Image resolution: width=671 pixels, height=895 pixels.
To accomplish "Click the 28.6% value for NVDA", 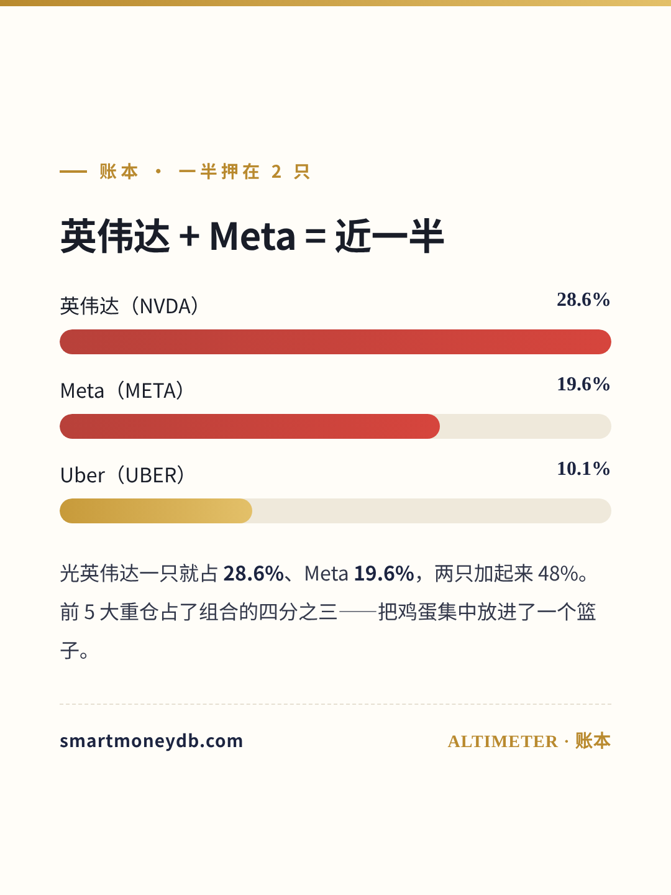I will [x=583, y=300].
